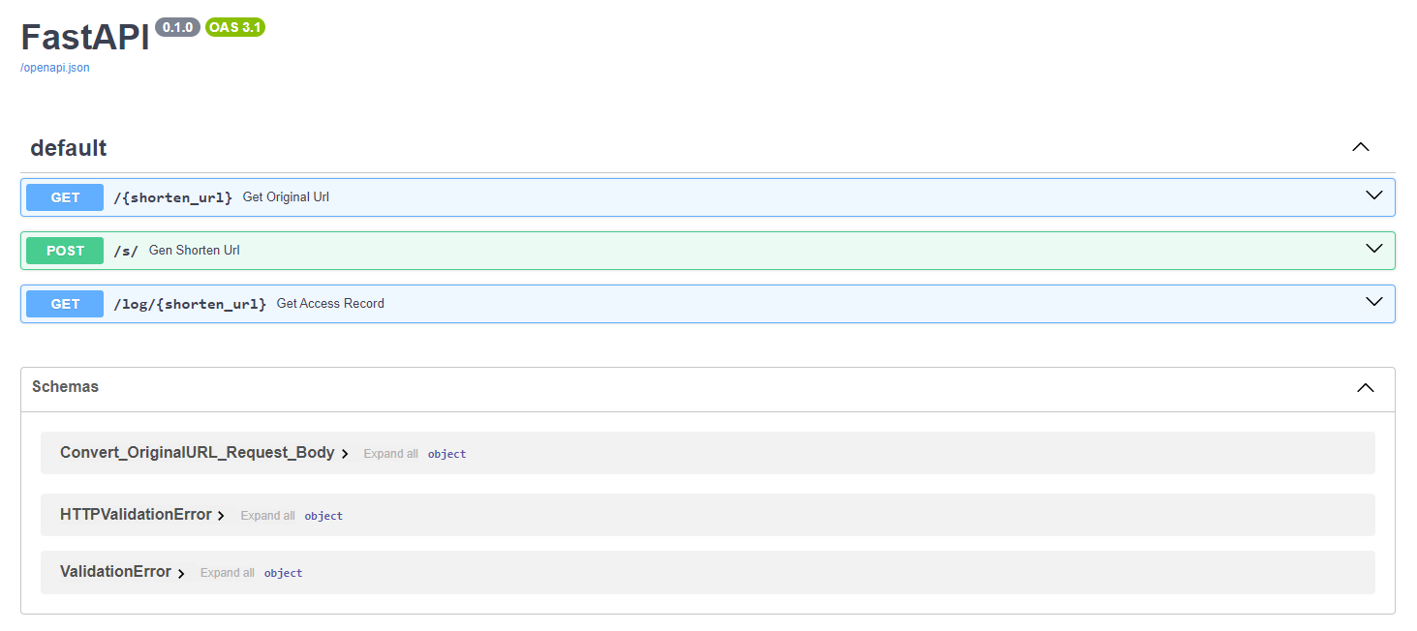
Task: Collapse the default section chevron
Action: pos(1361,147)
